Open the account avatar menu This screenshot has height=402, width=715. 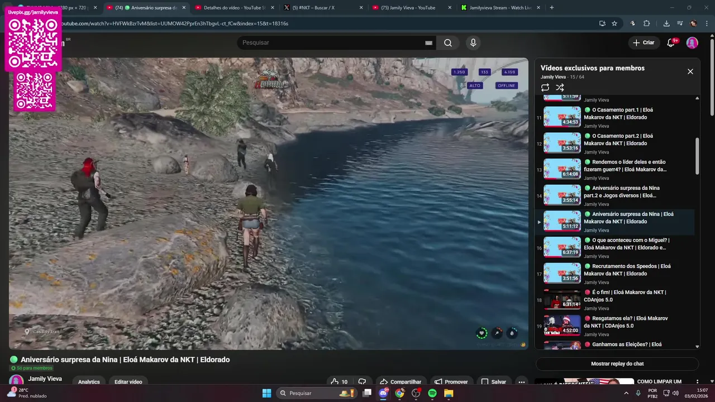692,43
